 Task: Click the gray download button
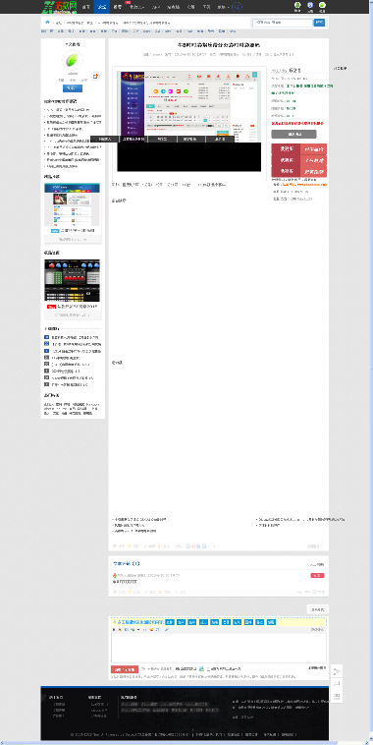[293, 135]
